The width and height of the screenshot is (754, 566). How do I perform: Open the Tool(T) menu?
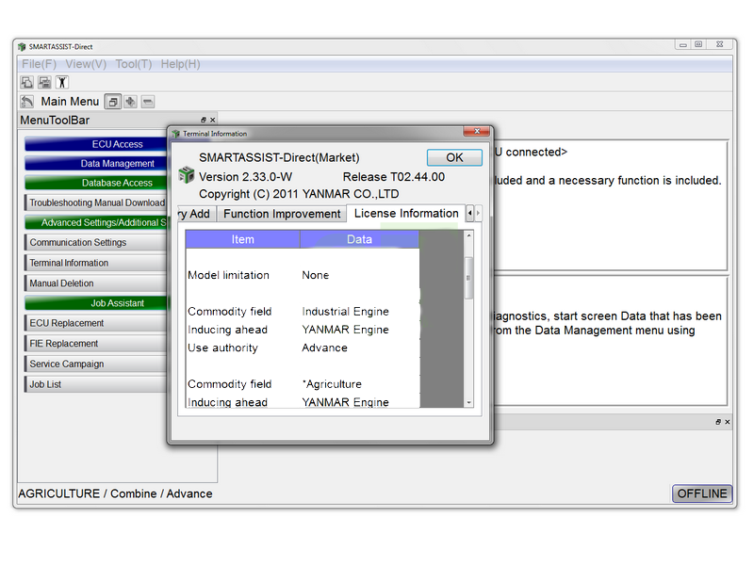133,64
